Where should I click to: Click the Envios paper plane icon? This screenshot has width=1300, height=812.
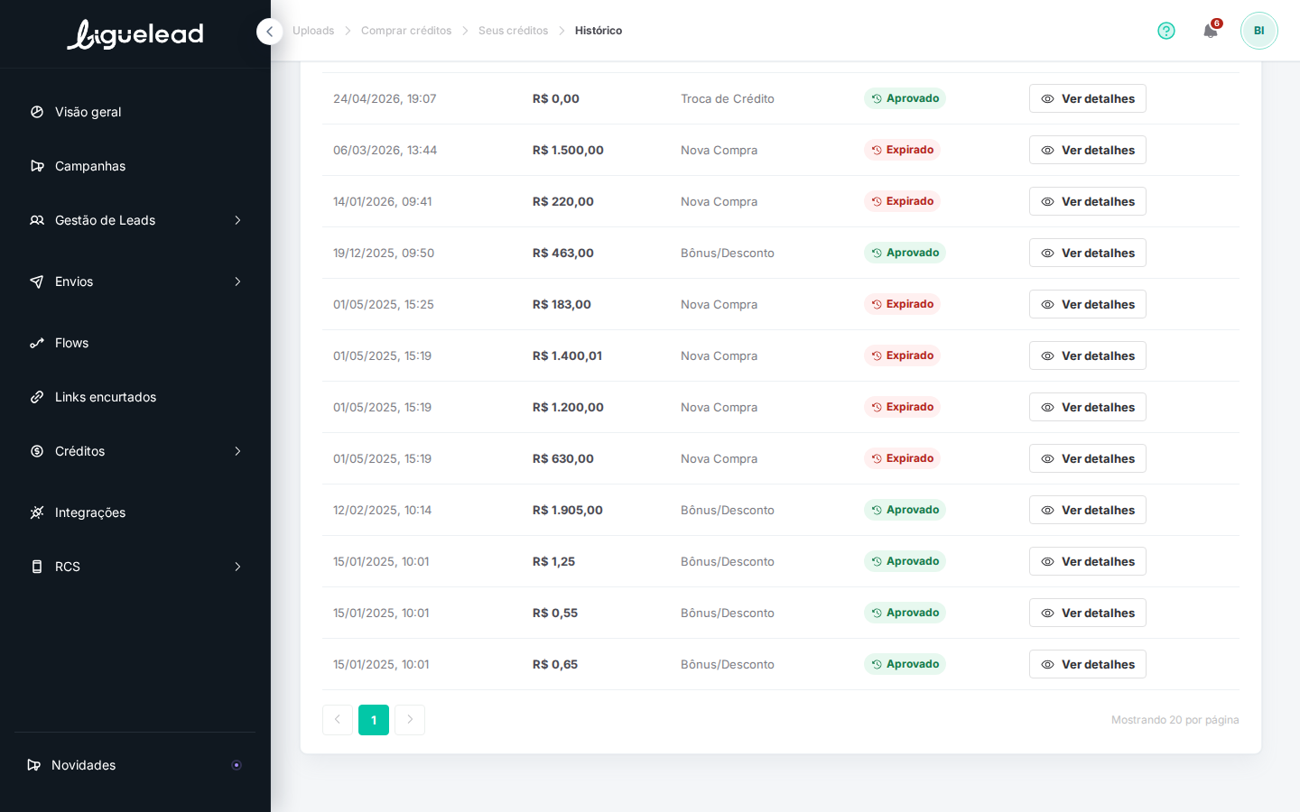click(x=37, y=281)
